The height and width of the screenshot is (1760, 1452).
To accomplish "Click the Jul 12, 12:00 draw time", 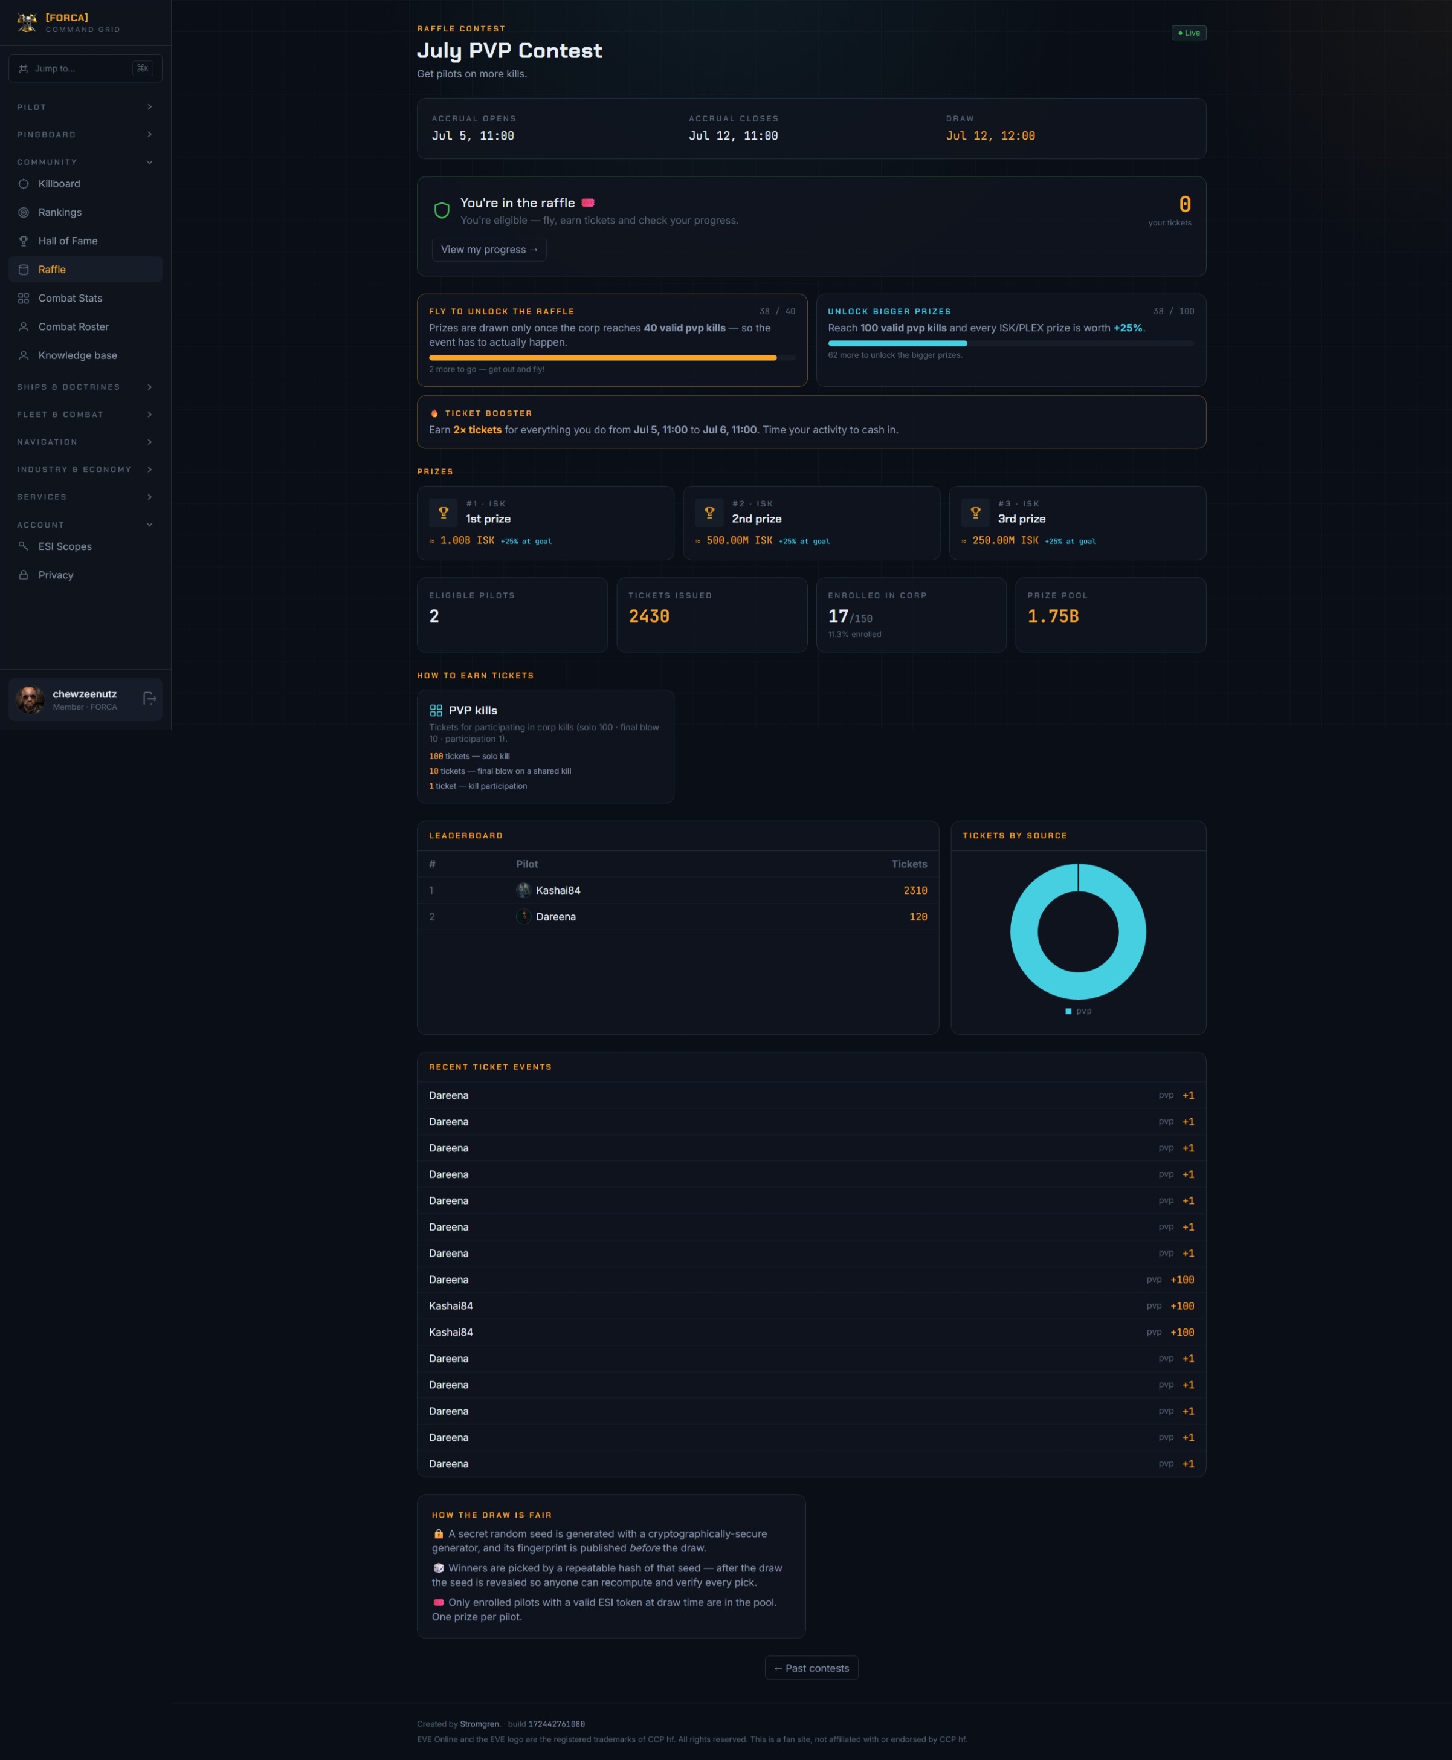I will pyautogui.click(x=990, y=135).
